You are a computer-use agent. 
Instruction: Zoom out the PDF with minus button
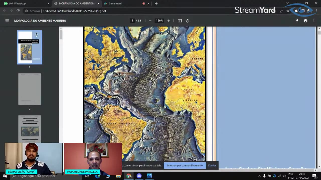coord(150,21)
